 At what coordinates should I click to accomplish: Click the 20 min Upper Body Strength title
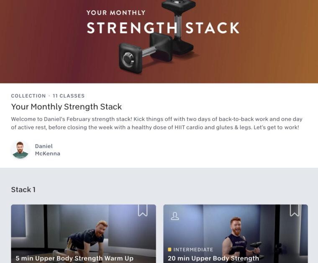click(x=213, y=258)
